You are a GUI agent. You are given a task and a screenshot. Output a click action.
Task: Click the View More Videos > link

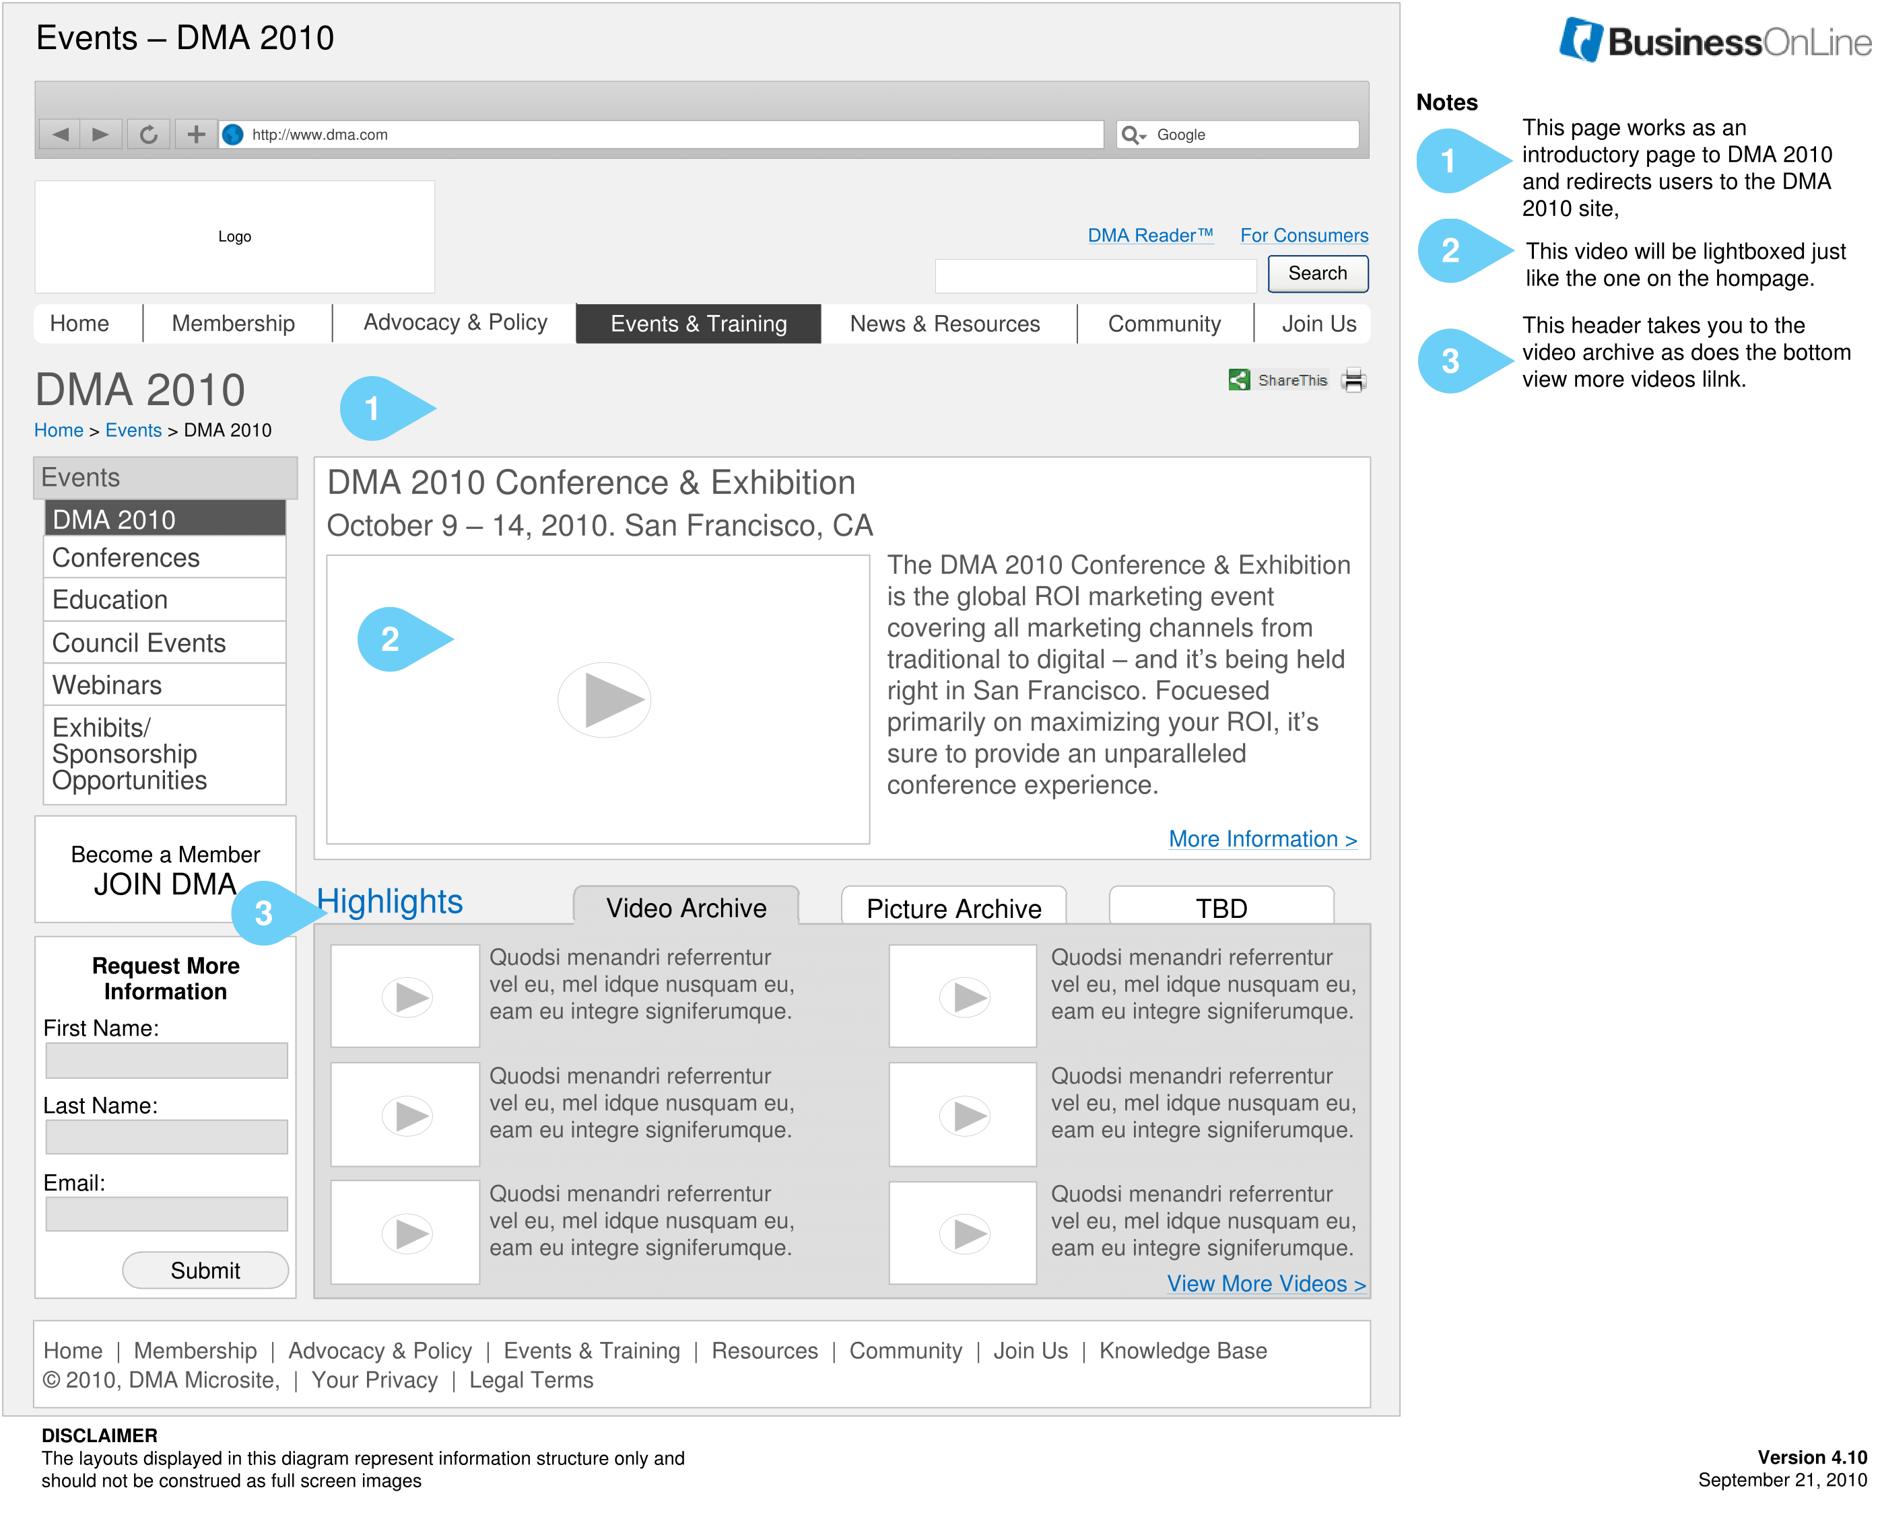(x=1266, y=1283)
